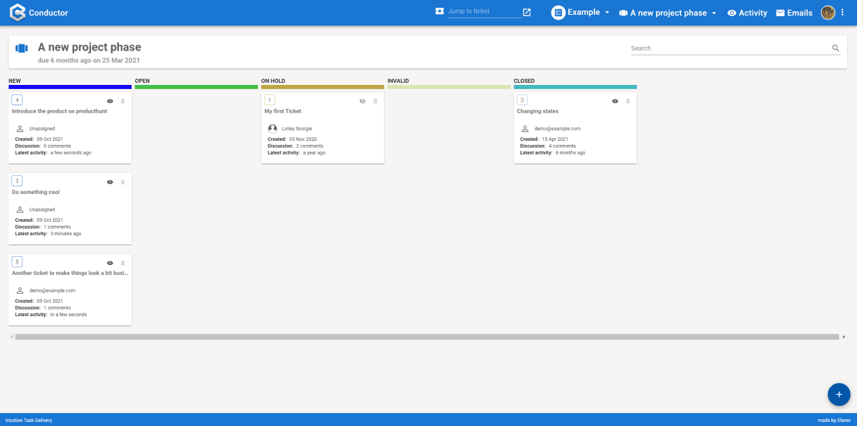Focus the Search input field
The image size is (857, 426).
(x=730, y=49)
